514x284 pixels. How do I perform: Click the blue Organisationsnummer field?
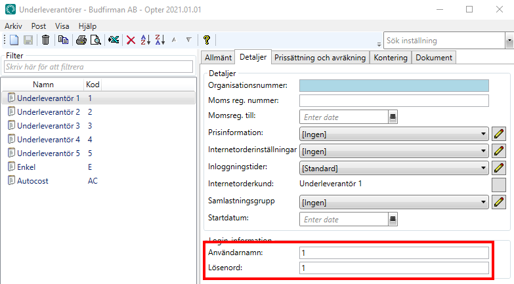click(x=394, y=85)
